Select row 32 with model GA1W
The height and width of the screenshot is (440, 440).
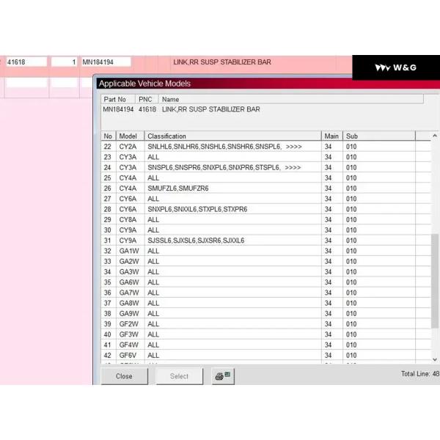[x=129, y=251]
